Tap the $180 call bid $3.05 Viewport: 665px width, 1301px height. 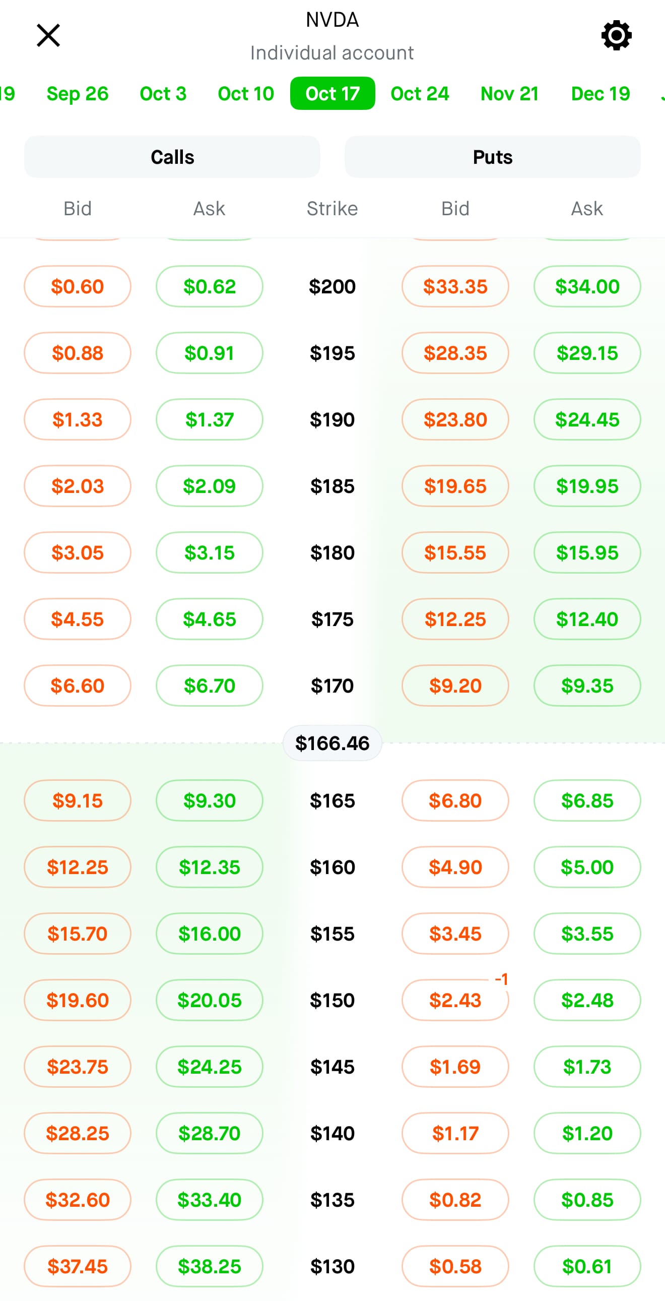77,552
